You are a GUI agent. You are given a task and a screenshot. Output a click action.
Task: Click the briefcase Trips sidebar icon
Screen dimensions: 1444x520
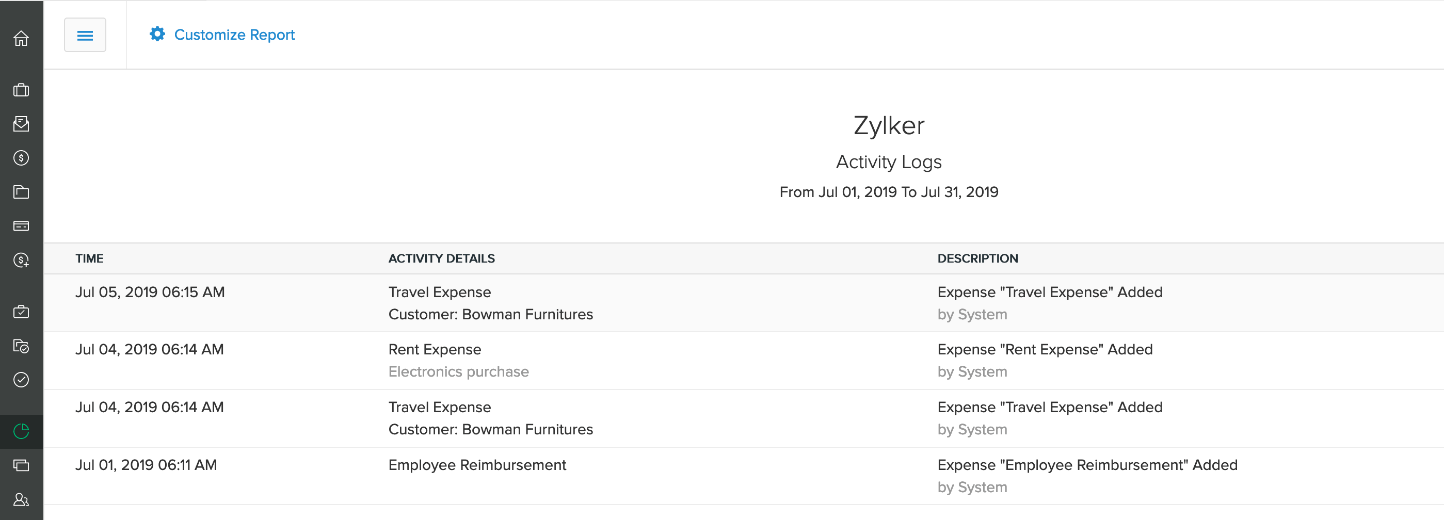click(x=21, y=90)
